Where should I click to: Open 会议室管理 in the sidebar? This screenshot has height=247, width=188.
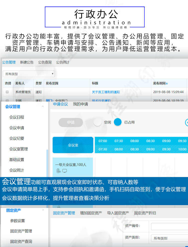18,149
